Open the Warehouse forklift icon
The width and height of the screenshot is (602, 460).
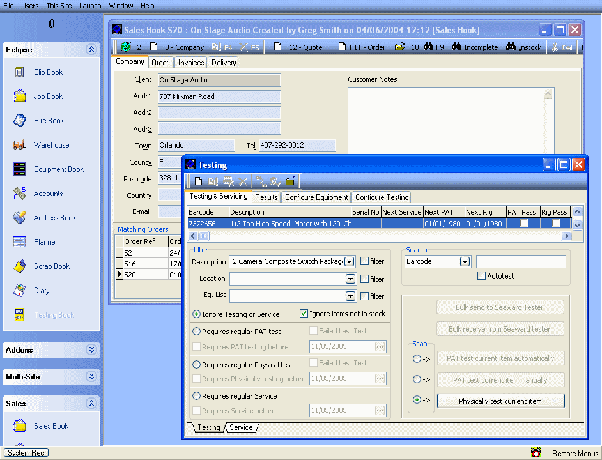click(20, 145)
